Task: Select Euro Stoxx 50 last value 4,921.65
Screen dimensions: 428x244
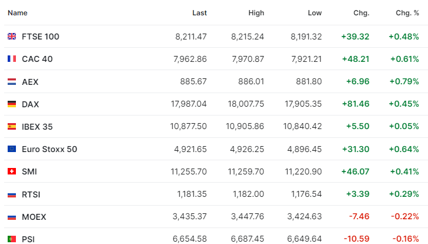Action: click(190, 149)
